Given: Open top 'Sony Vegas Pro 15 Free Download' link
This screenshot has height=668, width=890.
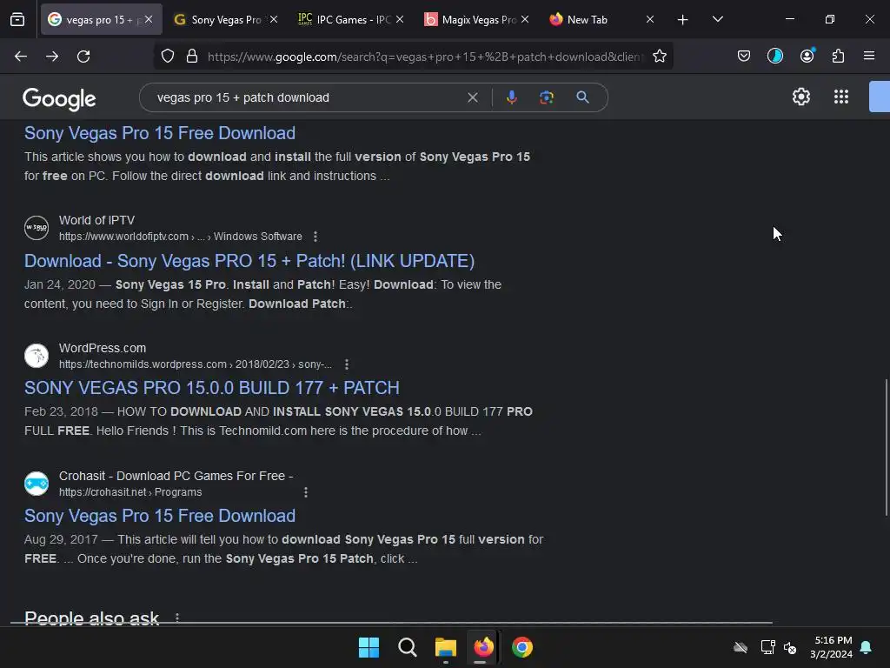Looking at the screenshot, I should tap(160, 133).
